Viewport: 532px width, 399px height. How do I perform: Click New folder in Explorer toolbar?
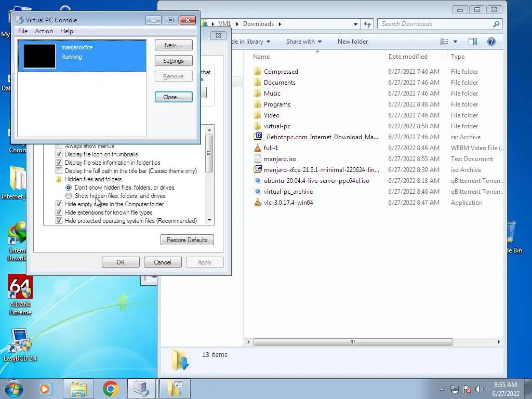click(x=353, y=42)
